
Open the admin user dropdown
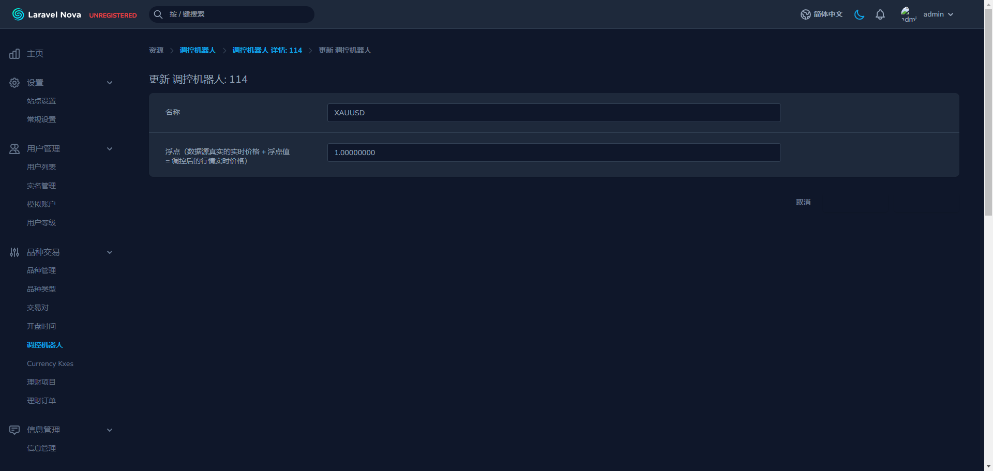point(938,14)
